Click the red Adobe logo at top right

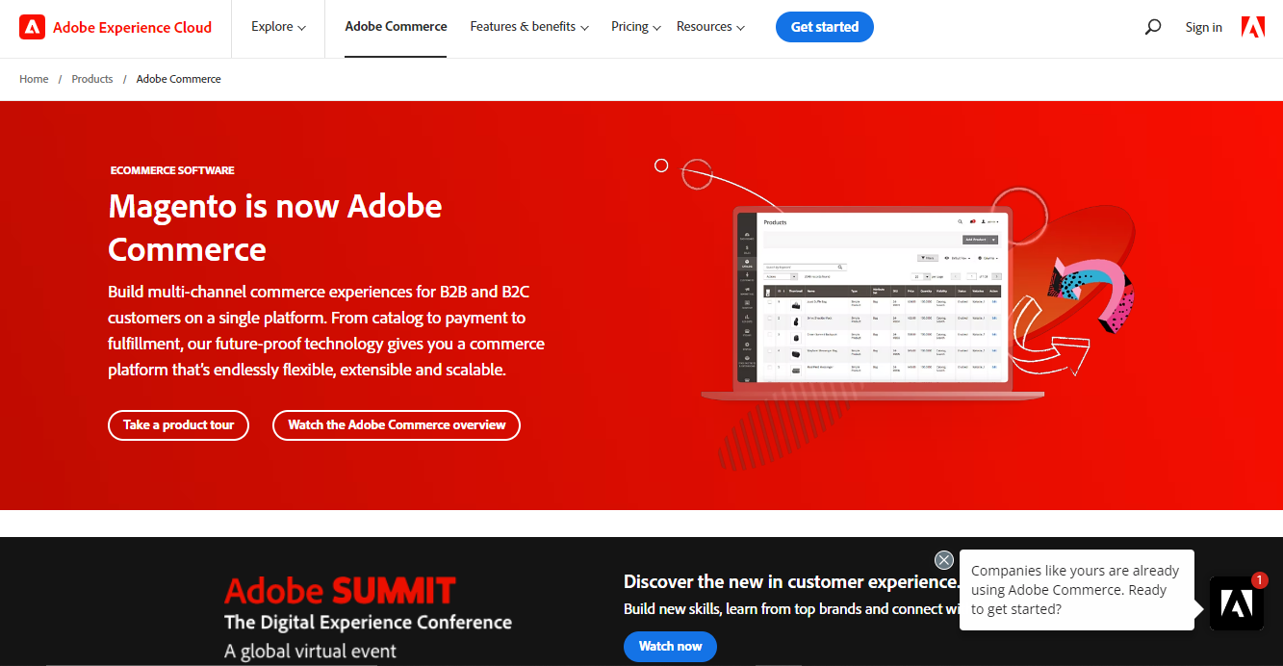[1253, 27]
